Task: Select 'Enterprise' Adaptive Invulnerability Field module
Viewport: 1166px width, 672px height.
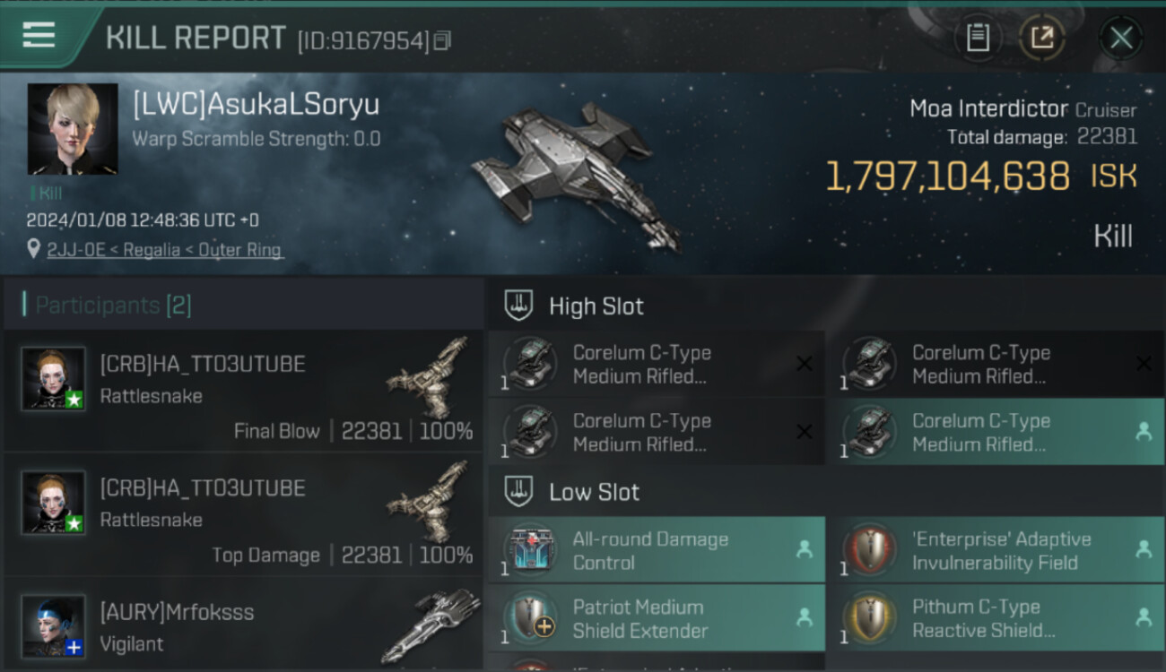Action: (996, 550)
